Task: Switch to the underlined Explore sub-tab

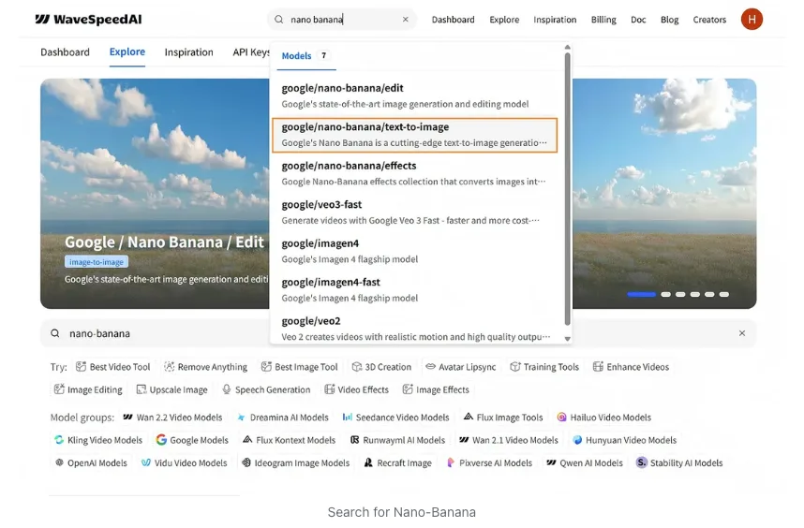Action: click(127, 52)
